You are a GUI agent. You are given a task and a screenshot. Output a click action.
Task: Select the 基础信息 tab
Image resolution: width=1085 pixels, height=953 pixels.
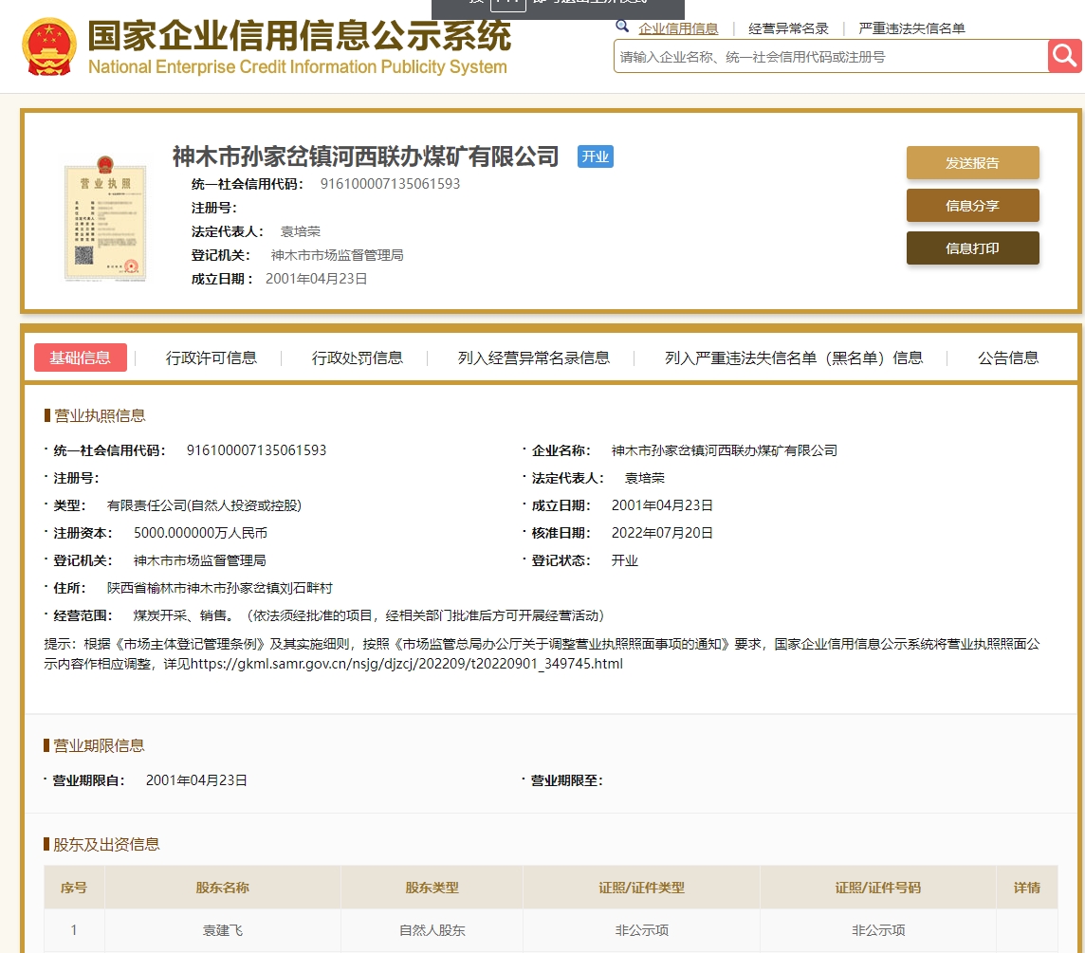81,357
